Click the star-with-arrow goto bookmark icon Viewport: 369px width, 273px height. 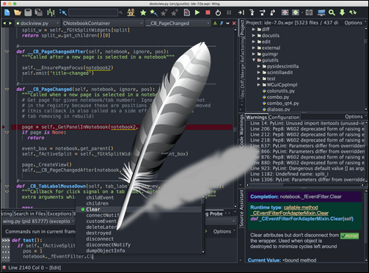[x=153, y=12]
